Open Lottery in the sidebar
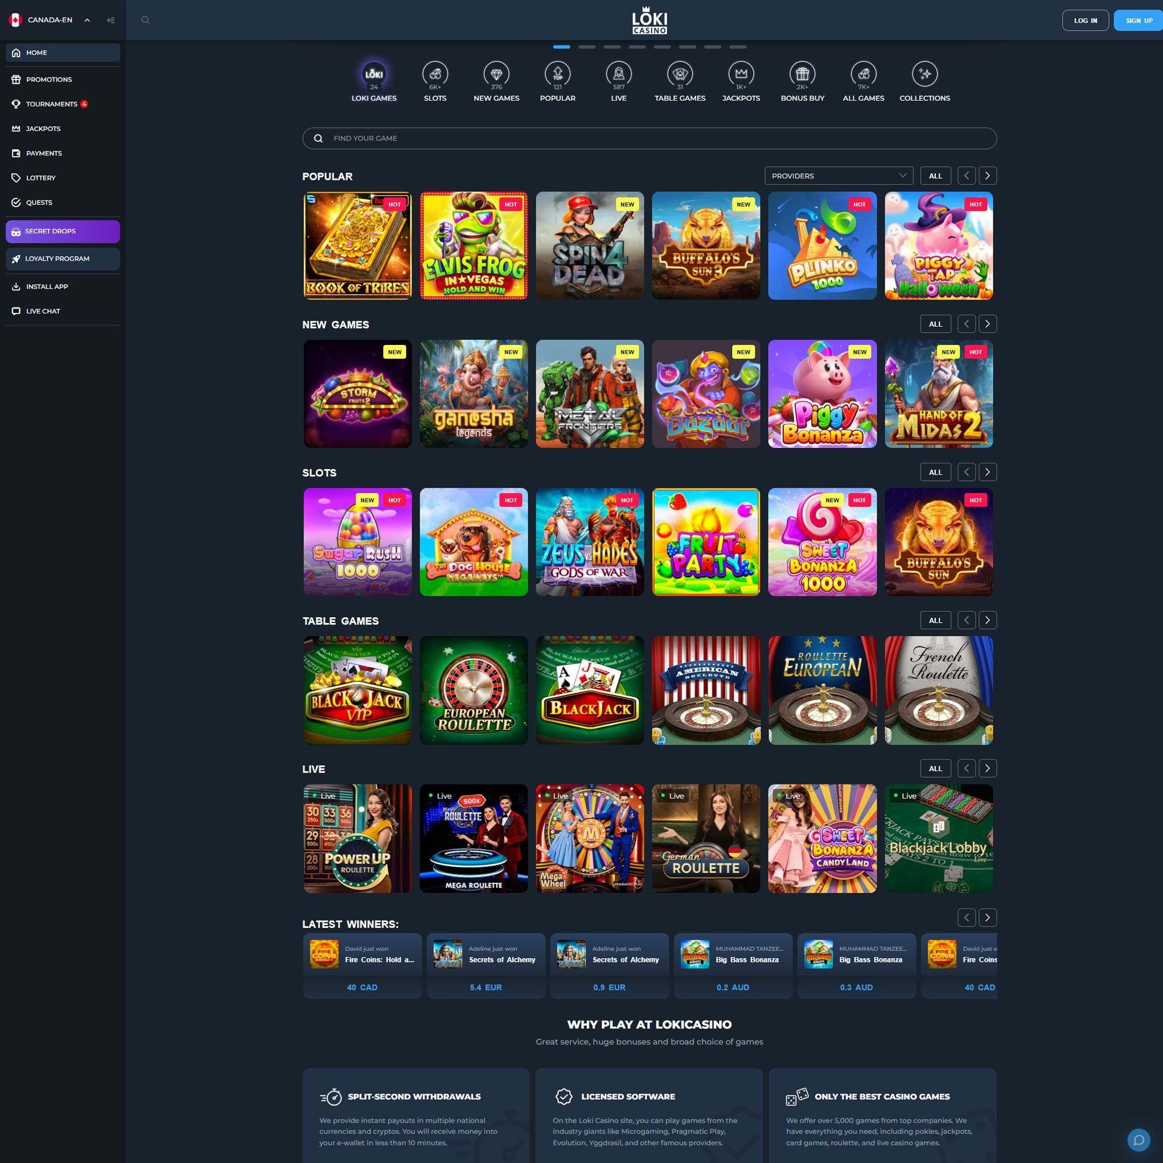 (63, 178)
